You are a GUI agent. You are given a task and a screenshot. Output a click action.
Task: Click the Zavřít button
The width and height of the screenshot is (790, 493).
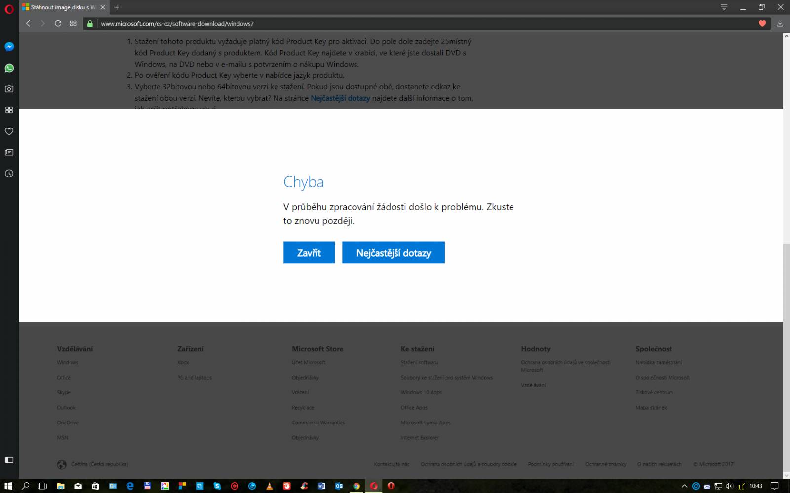click(309, 252)
